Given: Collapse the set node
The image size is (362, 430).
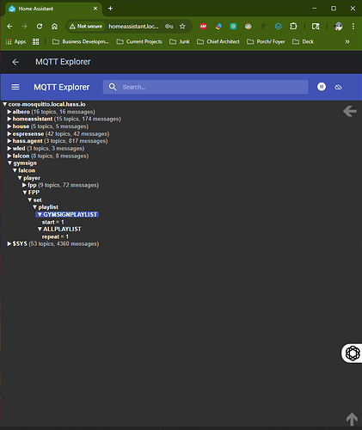Looking at the screenshot, I should pos(30,200).
